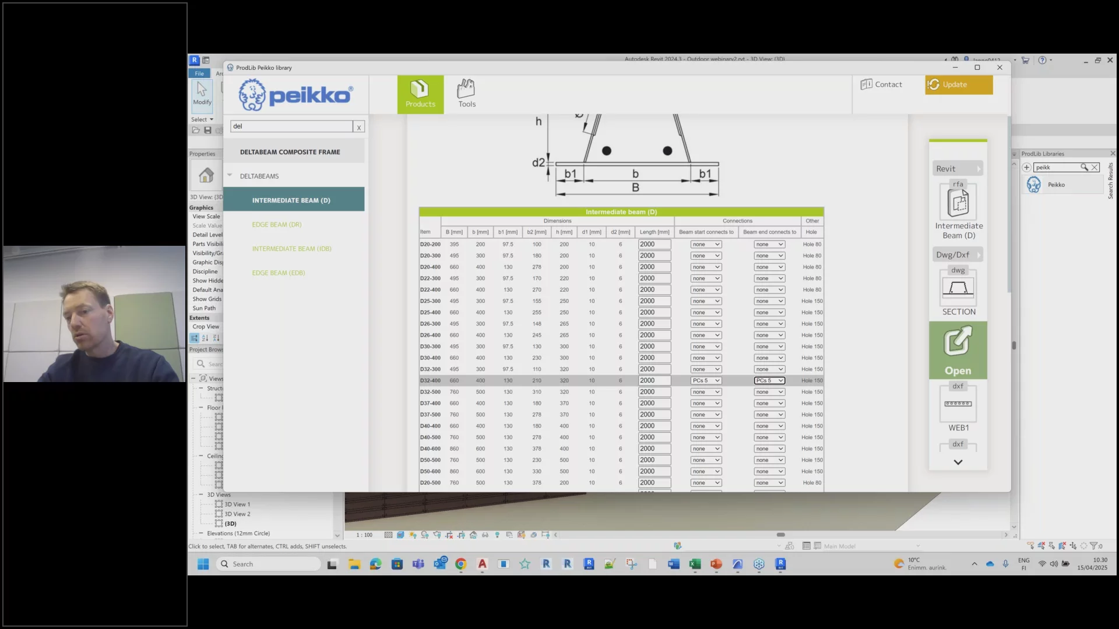Collapse the 3D Views node in Project Browser
1119x629 pixels.
201,494
